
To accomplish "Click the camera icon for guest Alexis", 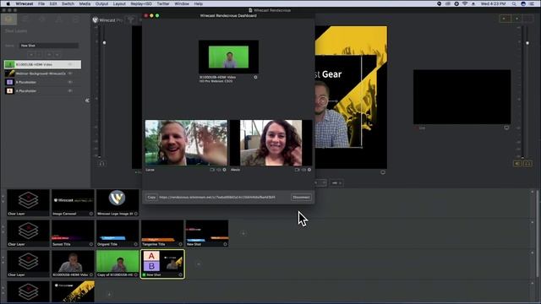I will coord(297,170).
